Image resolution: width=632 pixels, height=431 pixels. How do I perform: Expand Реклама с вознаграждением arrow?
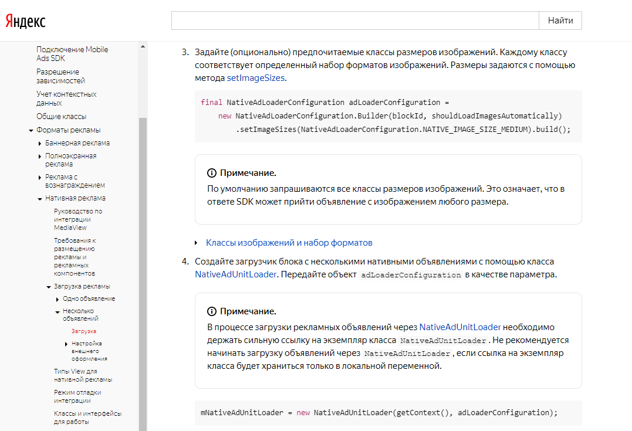40,177
